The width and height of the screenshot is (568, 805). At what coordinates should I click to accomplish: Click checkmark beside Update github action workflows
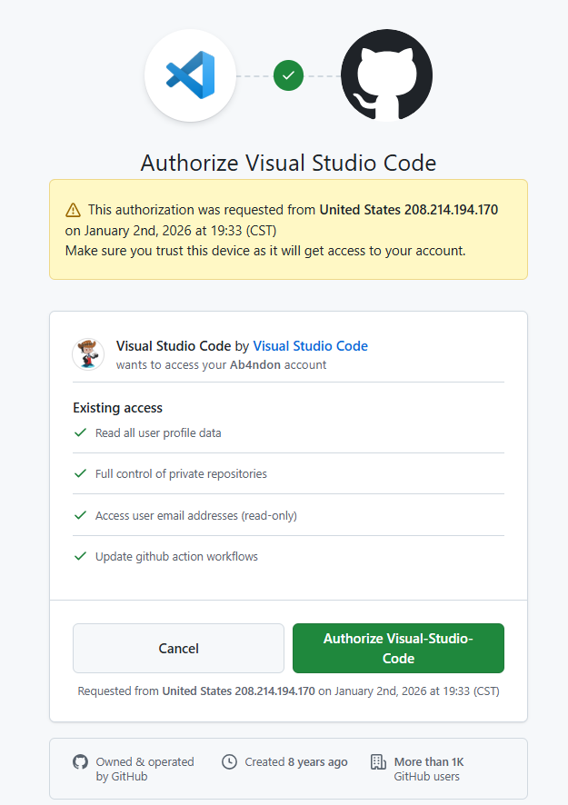81,556
